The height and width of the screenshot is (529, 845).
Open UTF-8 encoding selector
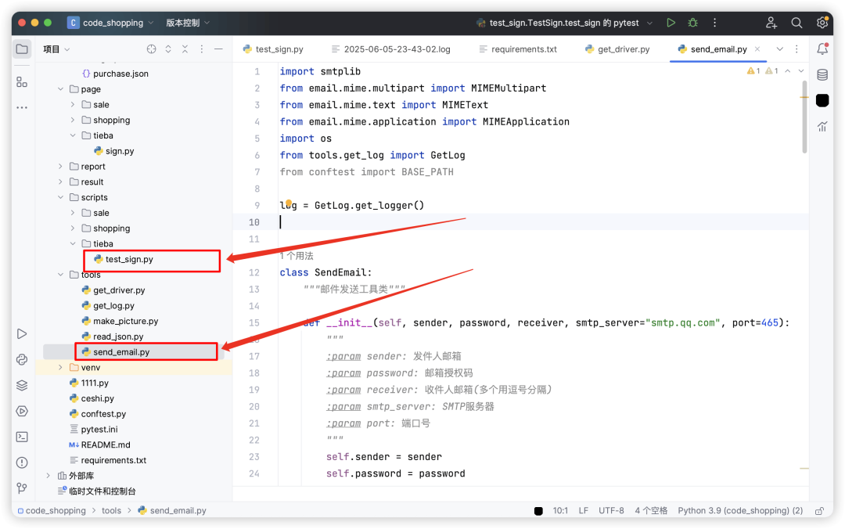611,511
